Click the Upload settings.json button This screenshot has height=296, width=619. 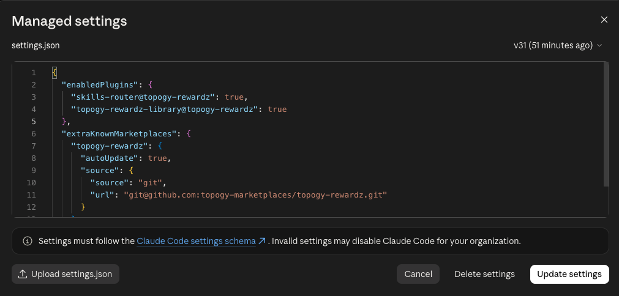click(66, 274)
